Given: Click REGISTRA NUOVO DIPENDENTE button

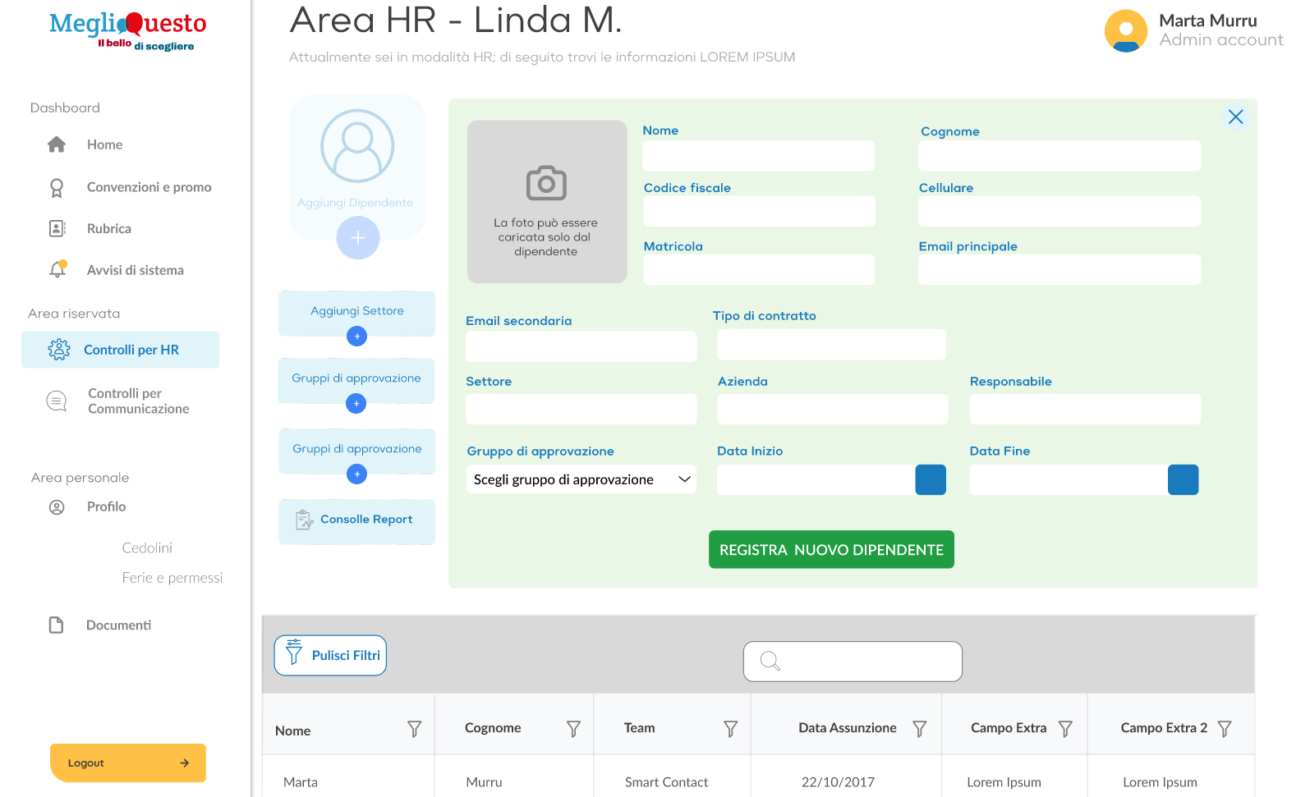Looking at the screenshot, I should tap(831, 549).
